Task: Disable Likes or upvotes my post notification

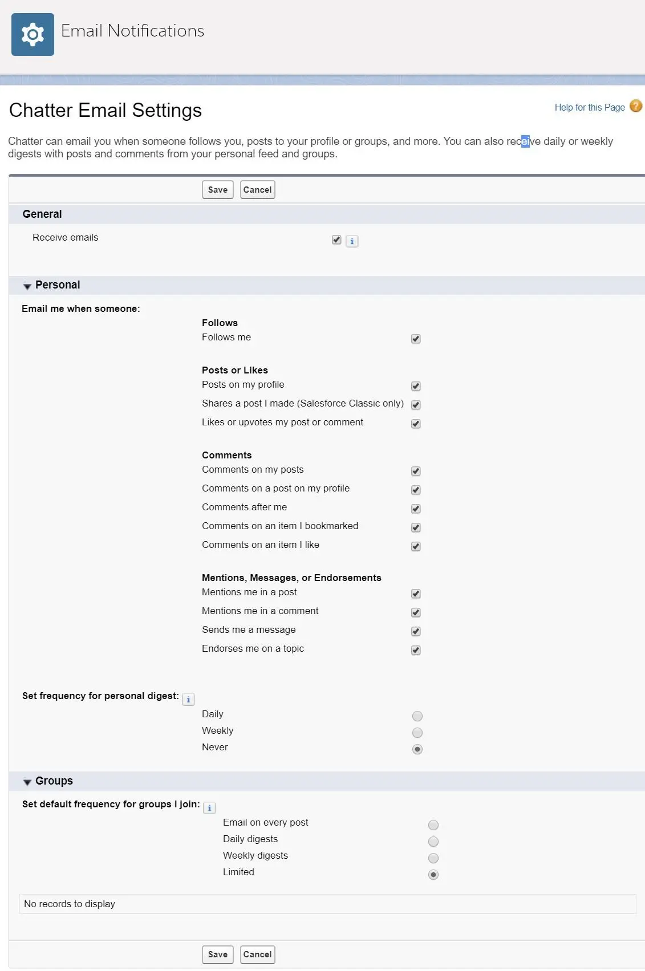Action: tap(416, 424)
